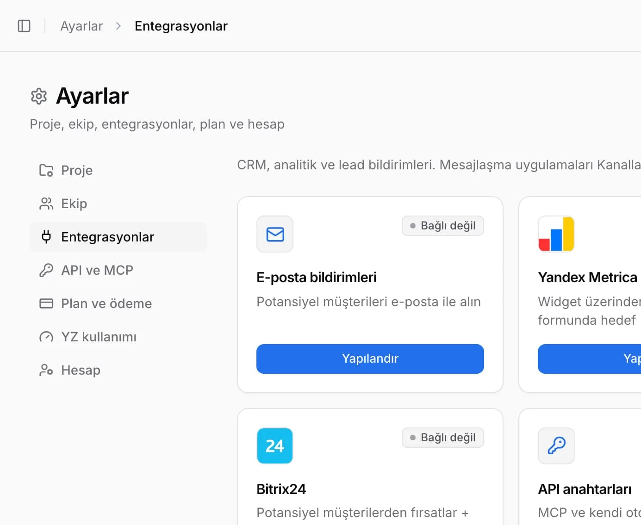Go to the Hesap settings tab
Viewport: 641px width, 525px height.
[118, 370]
